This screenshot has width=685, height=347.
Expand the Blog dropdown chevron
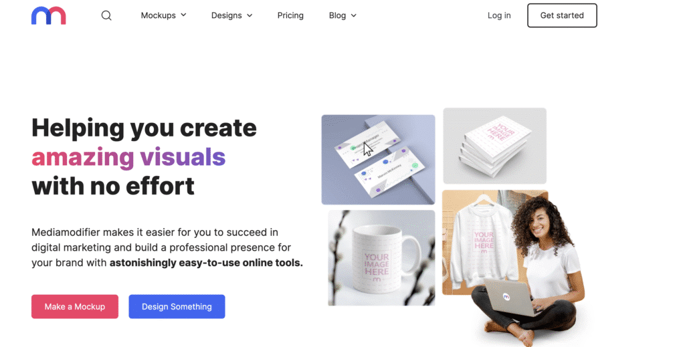pyautogui.click(x=353, y=15)
